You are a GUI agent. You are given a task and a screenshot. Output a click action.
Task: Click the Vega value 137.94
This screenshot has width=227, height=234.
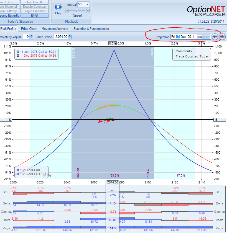pyautogui.click(x=175, y=230)
